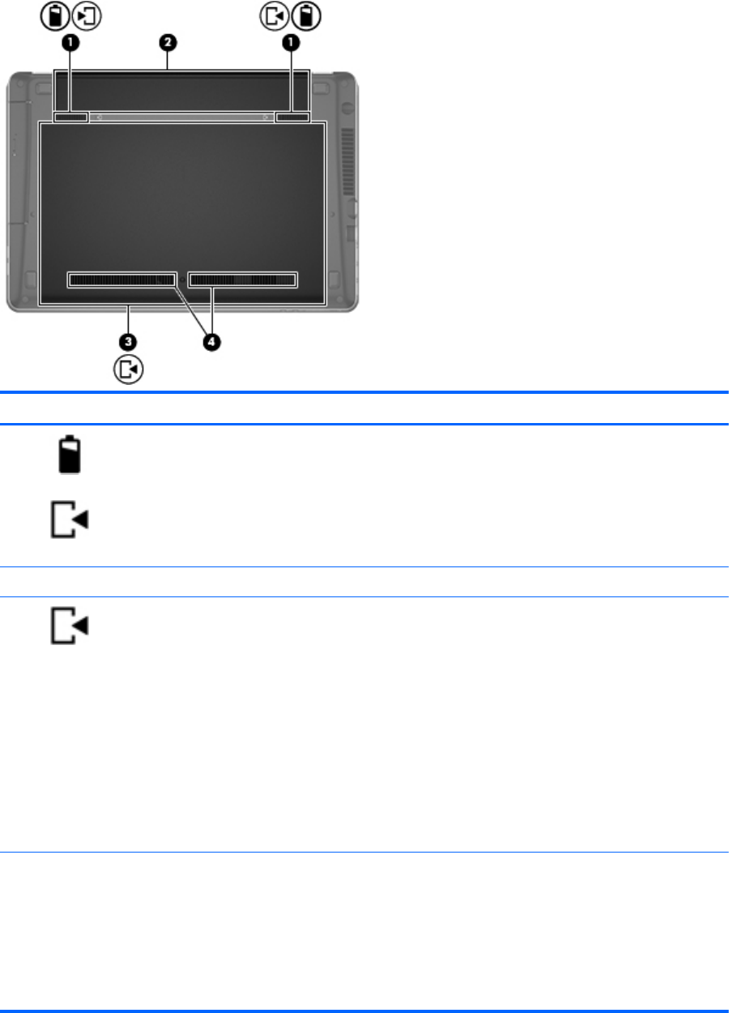Image resolution: width=729 pixels, height=1013 pixels.
Task: Click callout number 2 above battery bay
Action: point(168,41)
